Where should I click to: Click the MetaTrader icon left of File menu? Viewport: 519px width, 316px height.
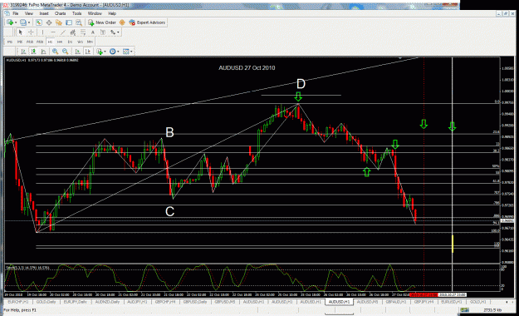click(7, 13)
